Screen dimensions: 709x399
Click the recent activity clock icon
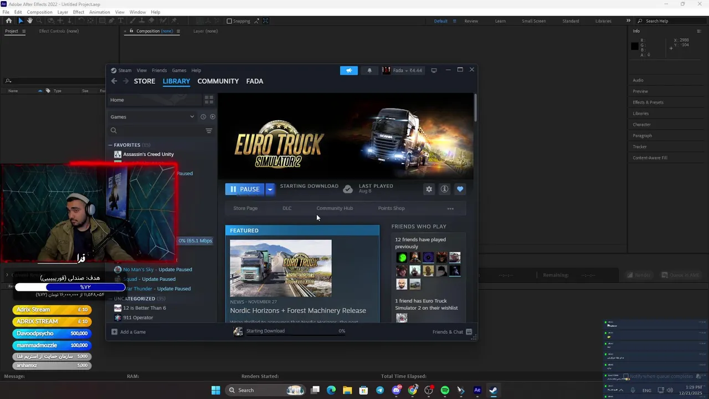tap(203, 117)
